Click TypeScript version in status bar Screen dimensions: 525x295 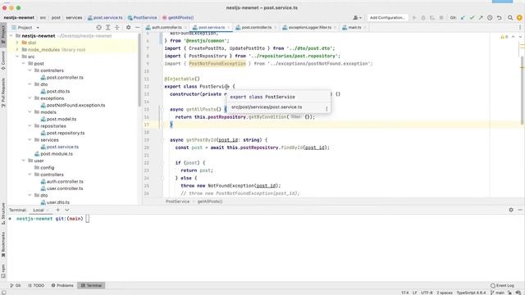471,293
